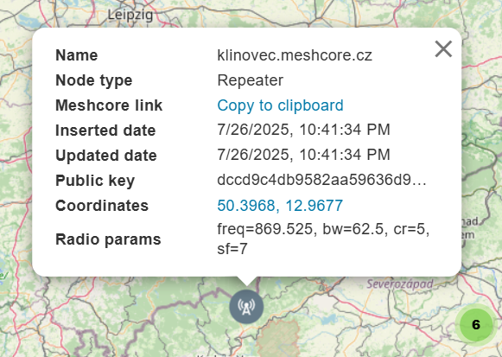Click the Severozápad region label on map
502x357 pixels.
(400, 284)
